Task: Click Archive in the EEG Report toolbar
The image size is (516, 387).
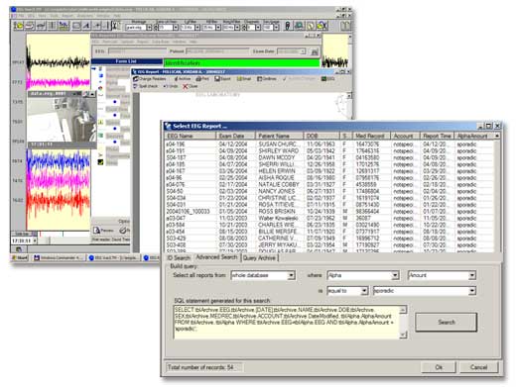Action: (x=183, y=79)
